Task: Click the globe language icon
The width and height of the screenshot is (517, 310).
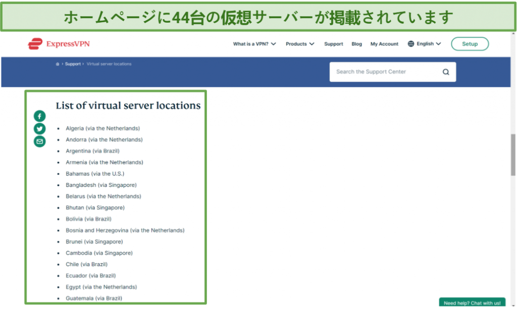Action: click(x=411, y=44)
